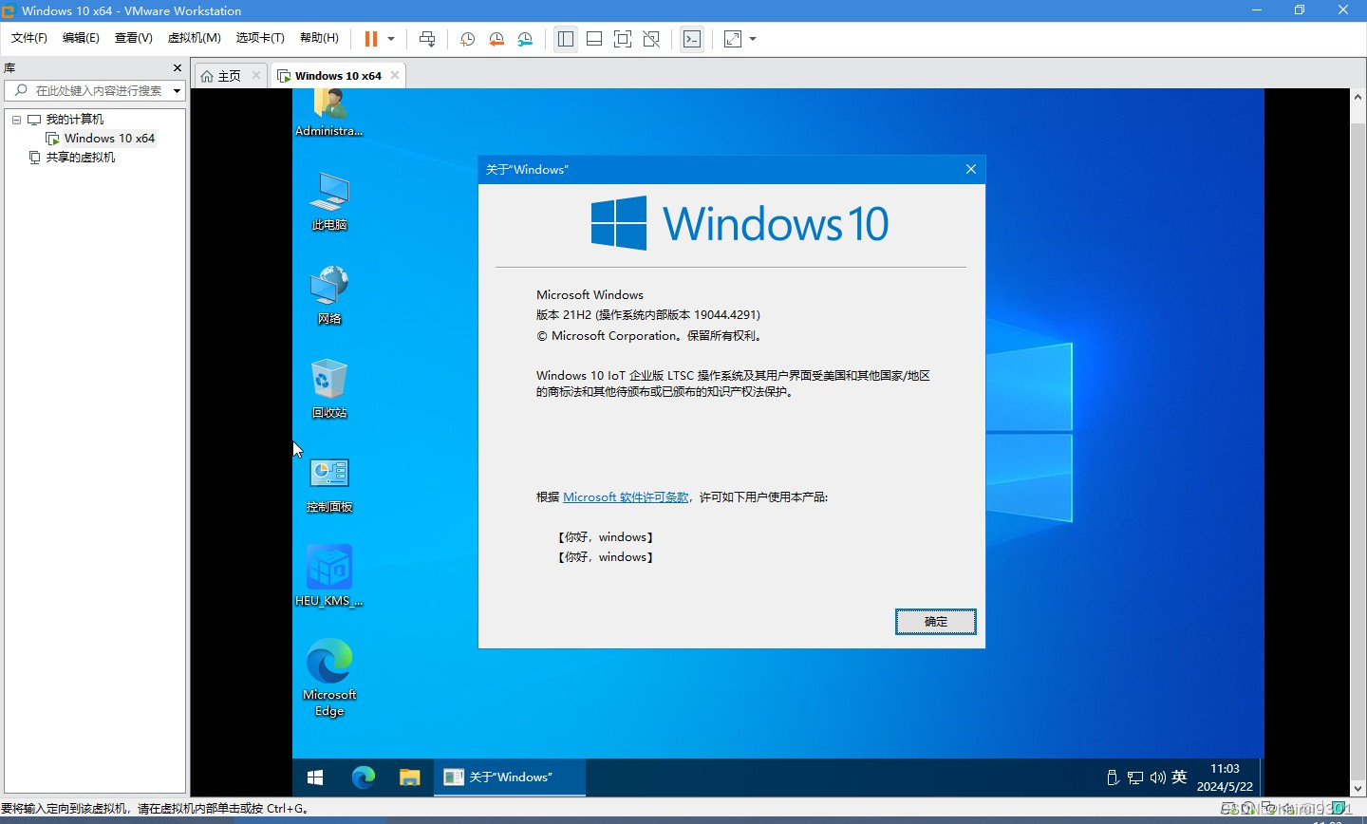Open the 选项卡(T) menu
The image size is (1367, 824).
point(260,38)
